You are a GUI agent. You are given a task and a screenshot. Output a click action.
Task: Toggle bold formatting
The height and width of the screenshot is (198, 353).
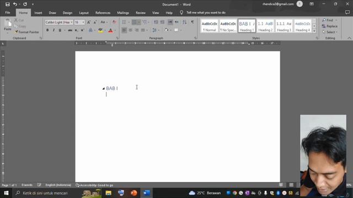point(47,30)
